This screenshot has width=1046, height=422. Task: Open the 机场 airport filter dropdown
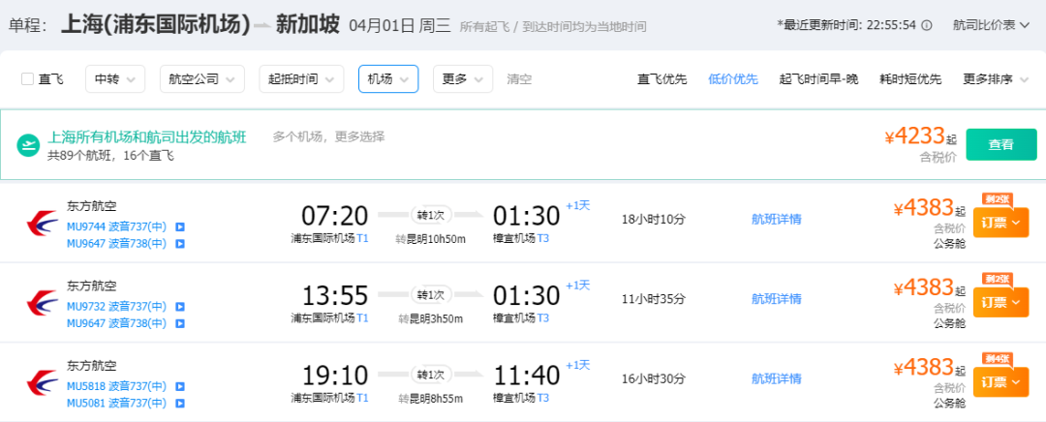(x=387, y=79)
